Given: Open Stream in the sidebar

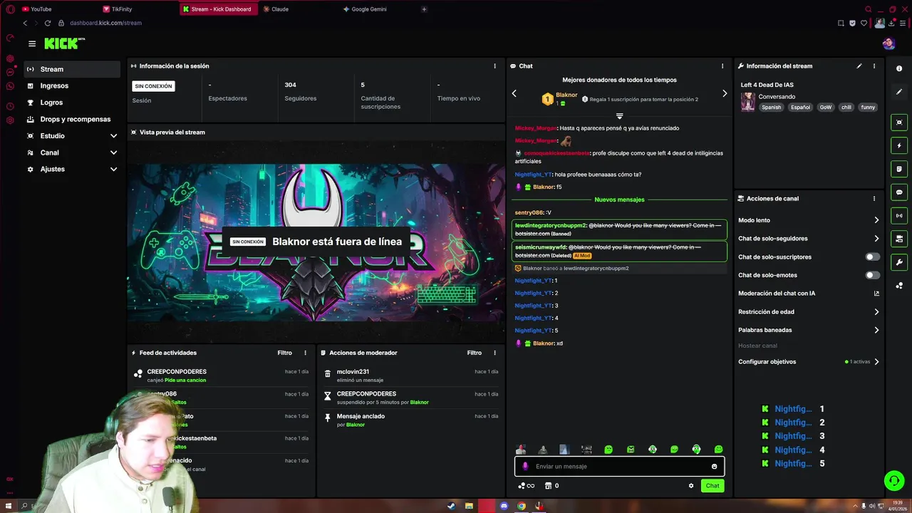Looking at the screenshot, I should click(x=72, y=69).
